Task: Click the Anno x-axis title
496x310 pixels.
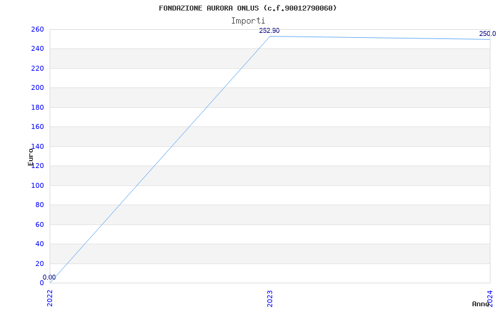Action: point(480,304)
